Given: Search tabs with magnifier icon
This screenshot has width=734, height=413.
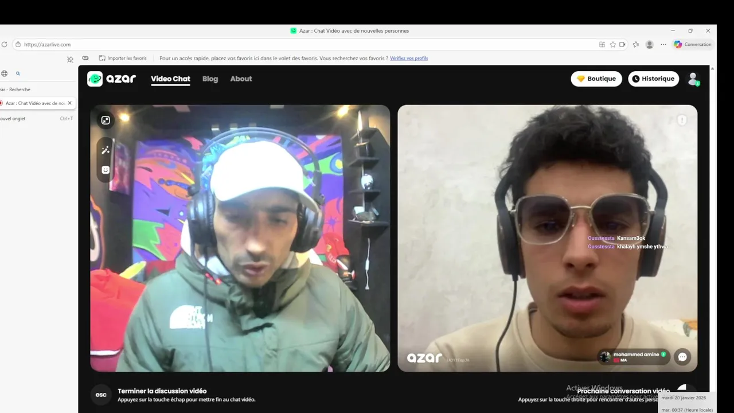Looking at the screenshot, I should pos(18,73).
